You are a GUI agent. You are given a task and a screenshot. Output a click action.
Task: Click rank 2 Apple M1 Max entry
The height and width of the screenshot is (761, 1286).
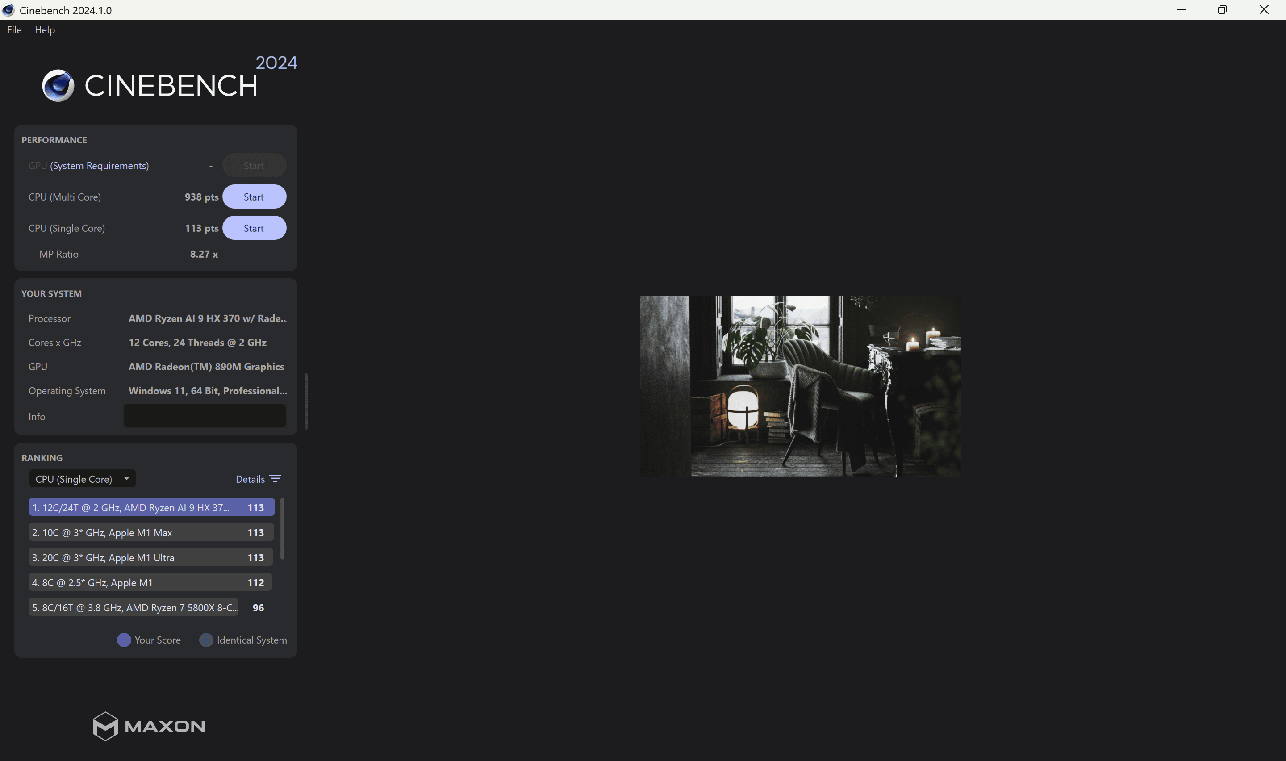pyautogui.click(x=151, y=532)
